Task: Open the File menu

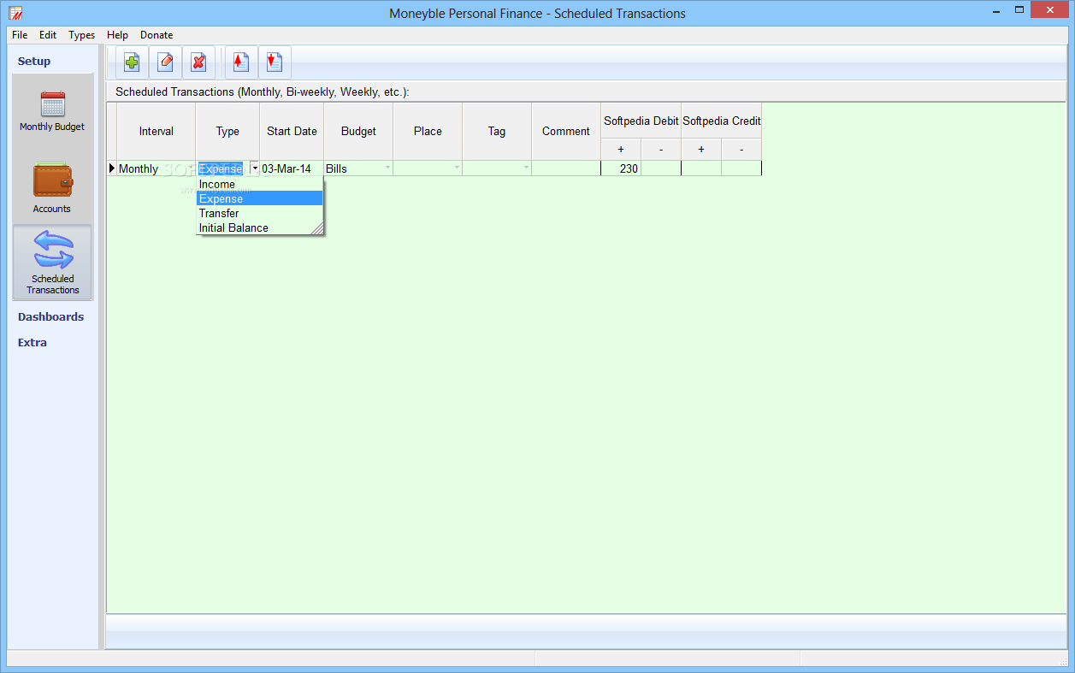Action: tap(20, 35)
